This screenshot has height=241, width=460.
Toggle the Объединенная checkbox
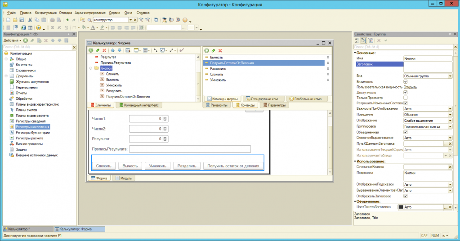(406, 132)
